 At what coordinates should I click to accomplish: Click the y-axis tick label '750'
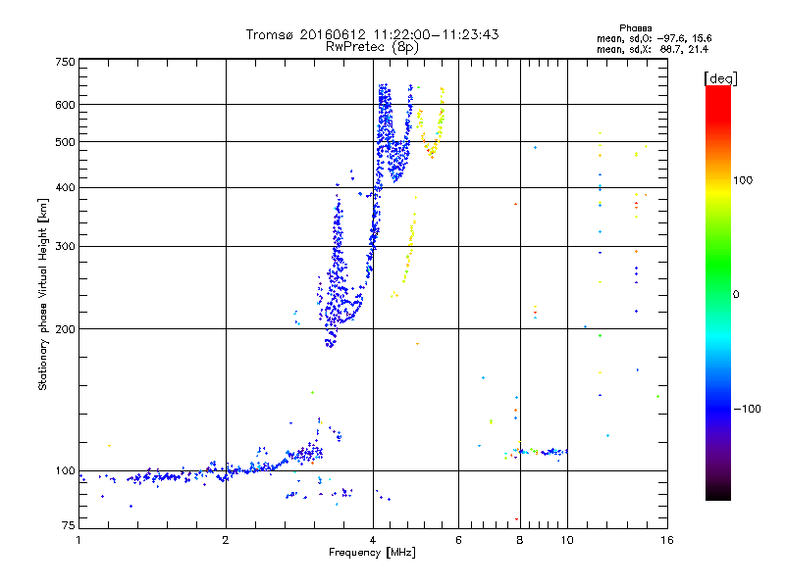[x=65, y=62]
